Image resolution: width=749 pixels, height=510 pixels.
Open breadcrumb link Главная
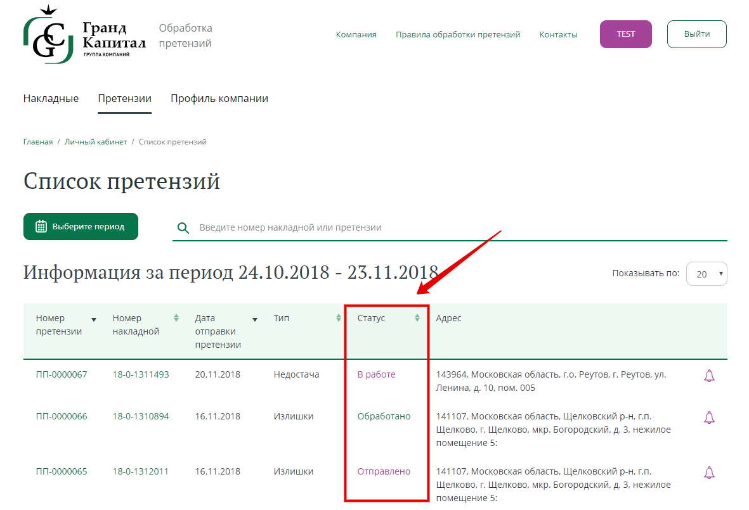click(38, 142)
